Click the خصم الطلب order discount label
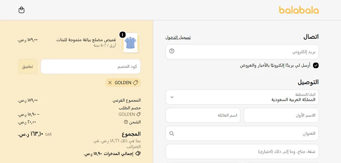This screenshot has height=163, width=341. pos(130,108)
